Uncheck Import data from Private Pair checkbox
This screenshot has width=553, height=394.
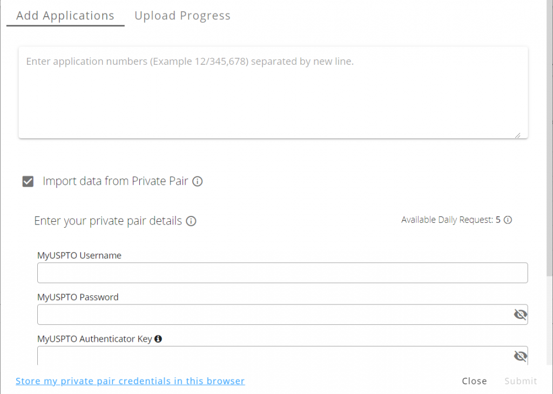[28, 181]
